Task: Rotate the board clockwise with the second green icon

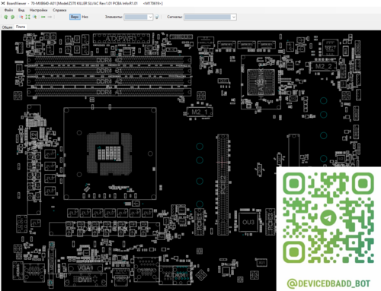Action: (x=12, y=17)
